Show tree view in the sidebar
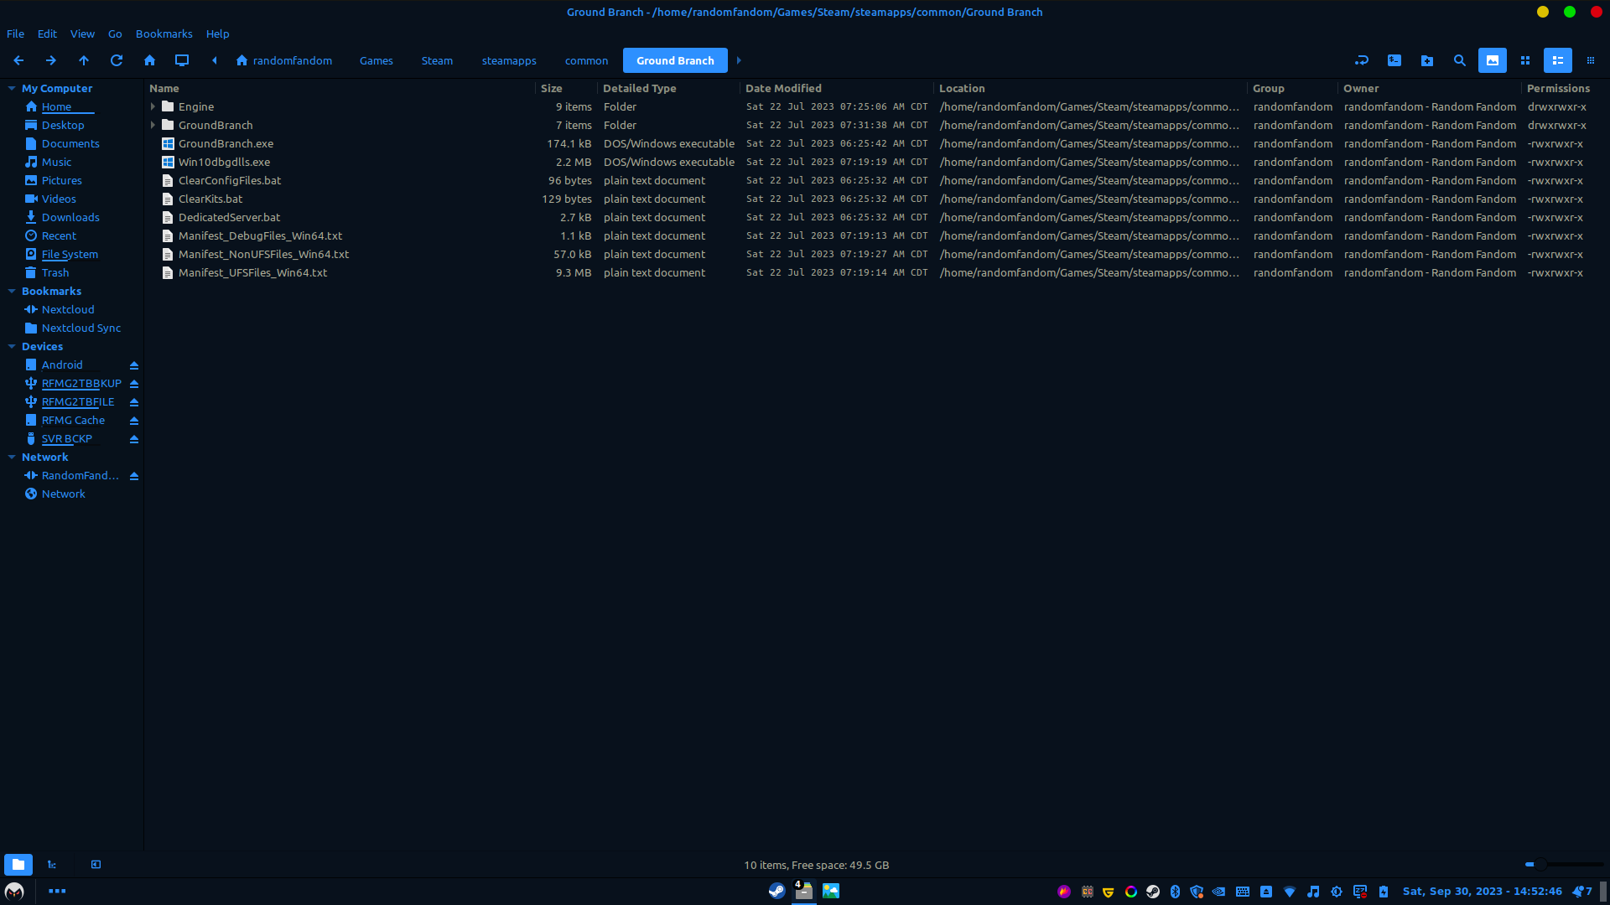 (x=52, y=865)
